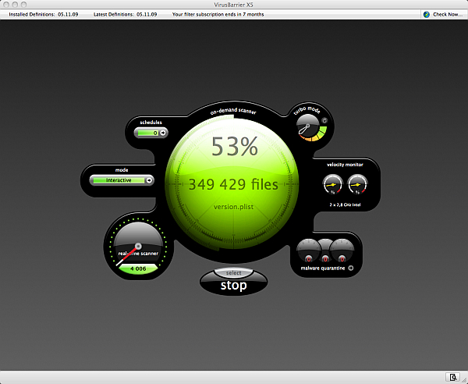Click the turbo mode dial
Screen dimensions: 468x384
click(308, 126)
